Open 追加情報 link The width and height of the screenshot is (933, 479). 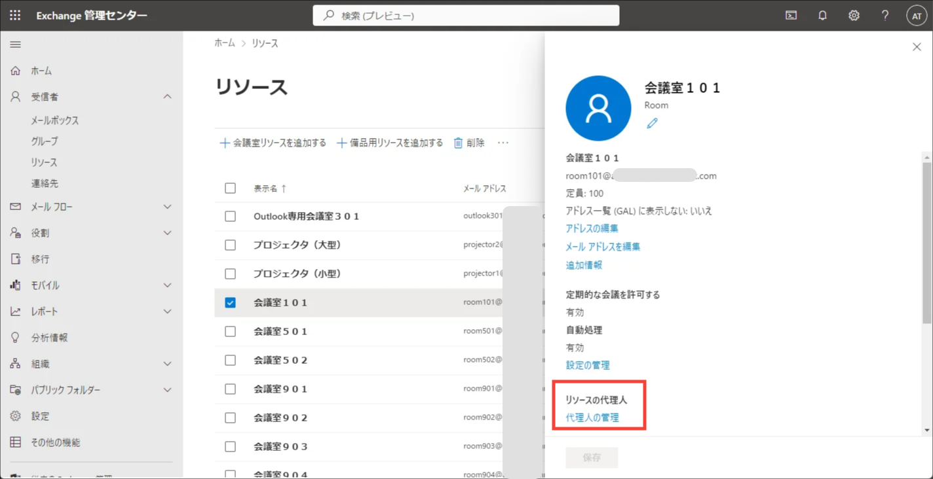(x=584, y=265)
